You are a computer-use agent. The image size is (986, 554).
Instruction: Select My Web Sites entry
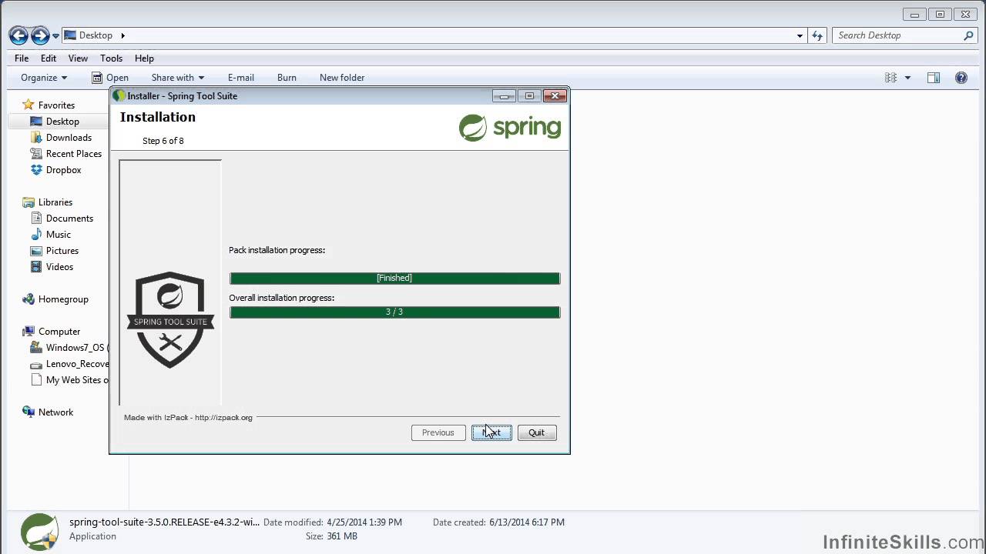tap(77, 380)
